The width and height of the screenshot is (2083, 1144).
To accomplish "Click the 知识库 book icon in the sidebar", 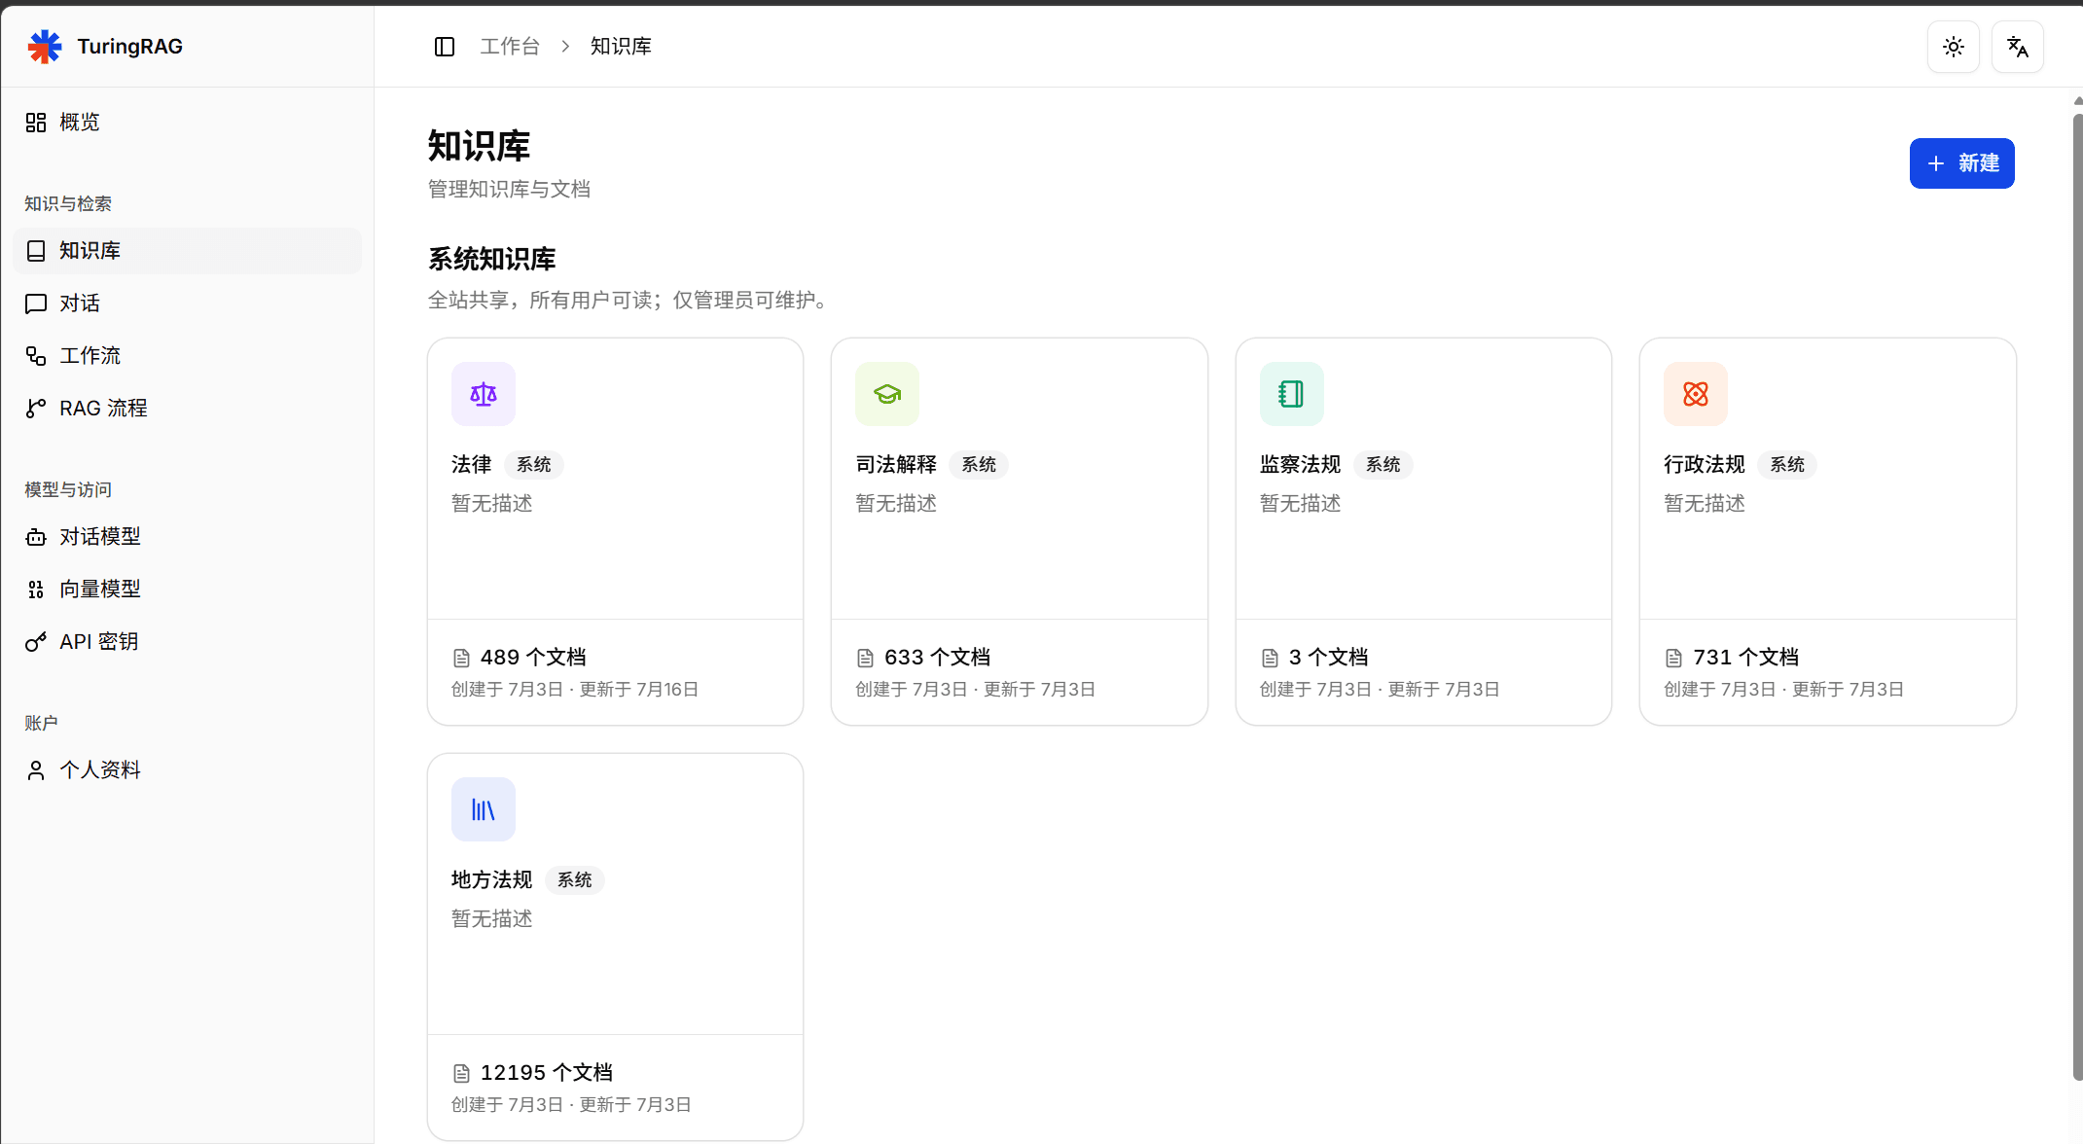I will 36,251.
